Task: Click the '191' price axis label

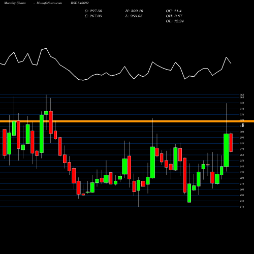Action: pyautogui.click(x=242, y=196)
